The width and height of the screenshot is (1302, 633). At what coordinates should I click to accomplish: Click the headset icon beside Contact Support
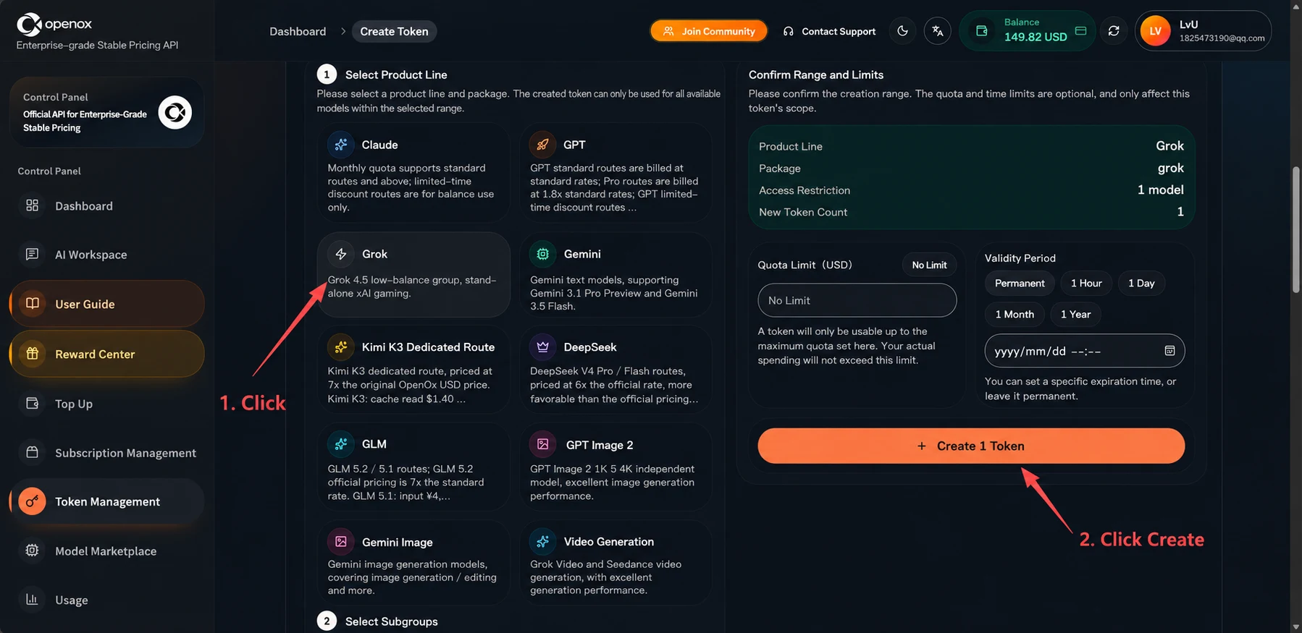(789, 32)
